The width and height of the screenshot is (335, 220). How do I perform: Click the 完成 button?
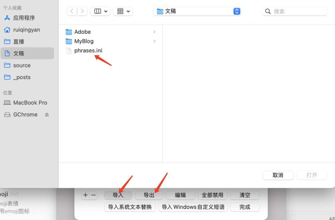click(245, 207)
